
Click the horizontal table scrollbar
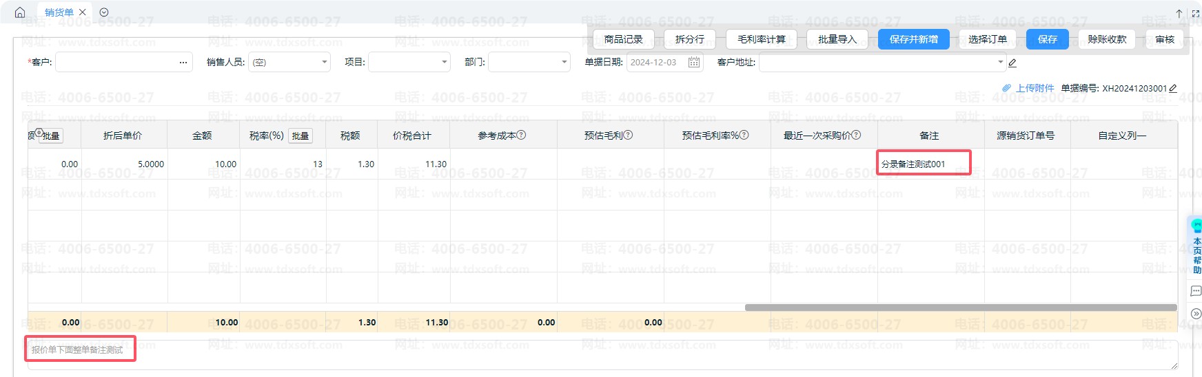point(960,308)
